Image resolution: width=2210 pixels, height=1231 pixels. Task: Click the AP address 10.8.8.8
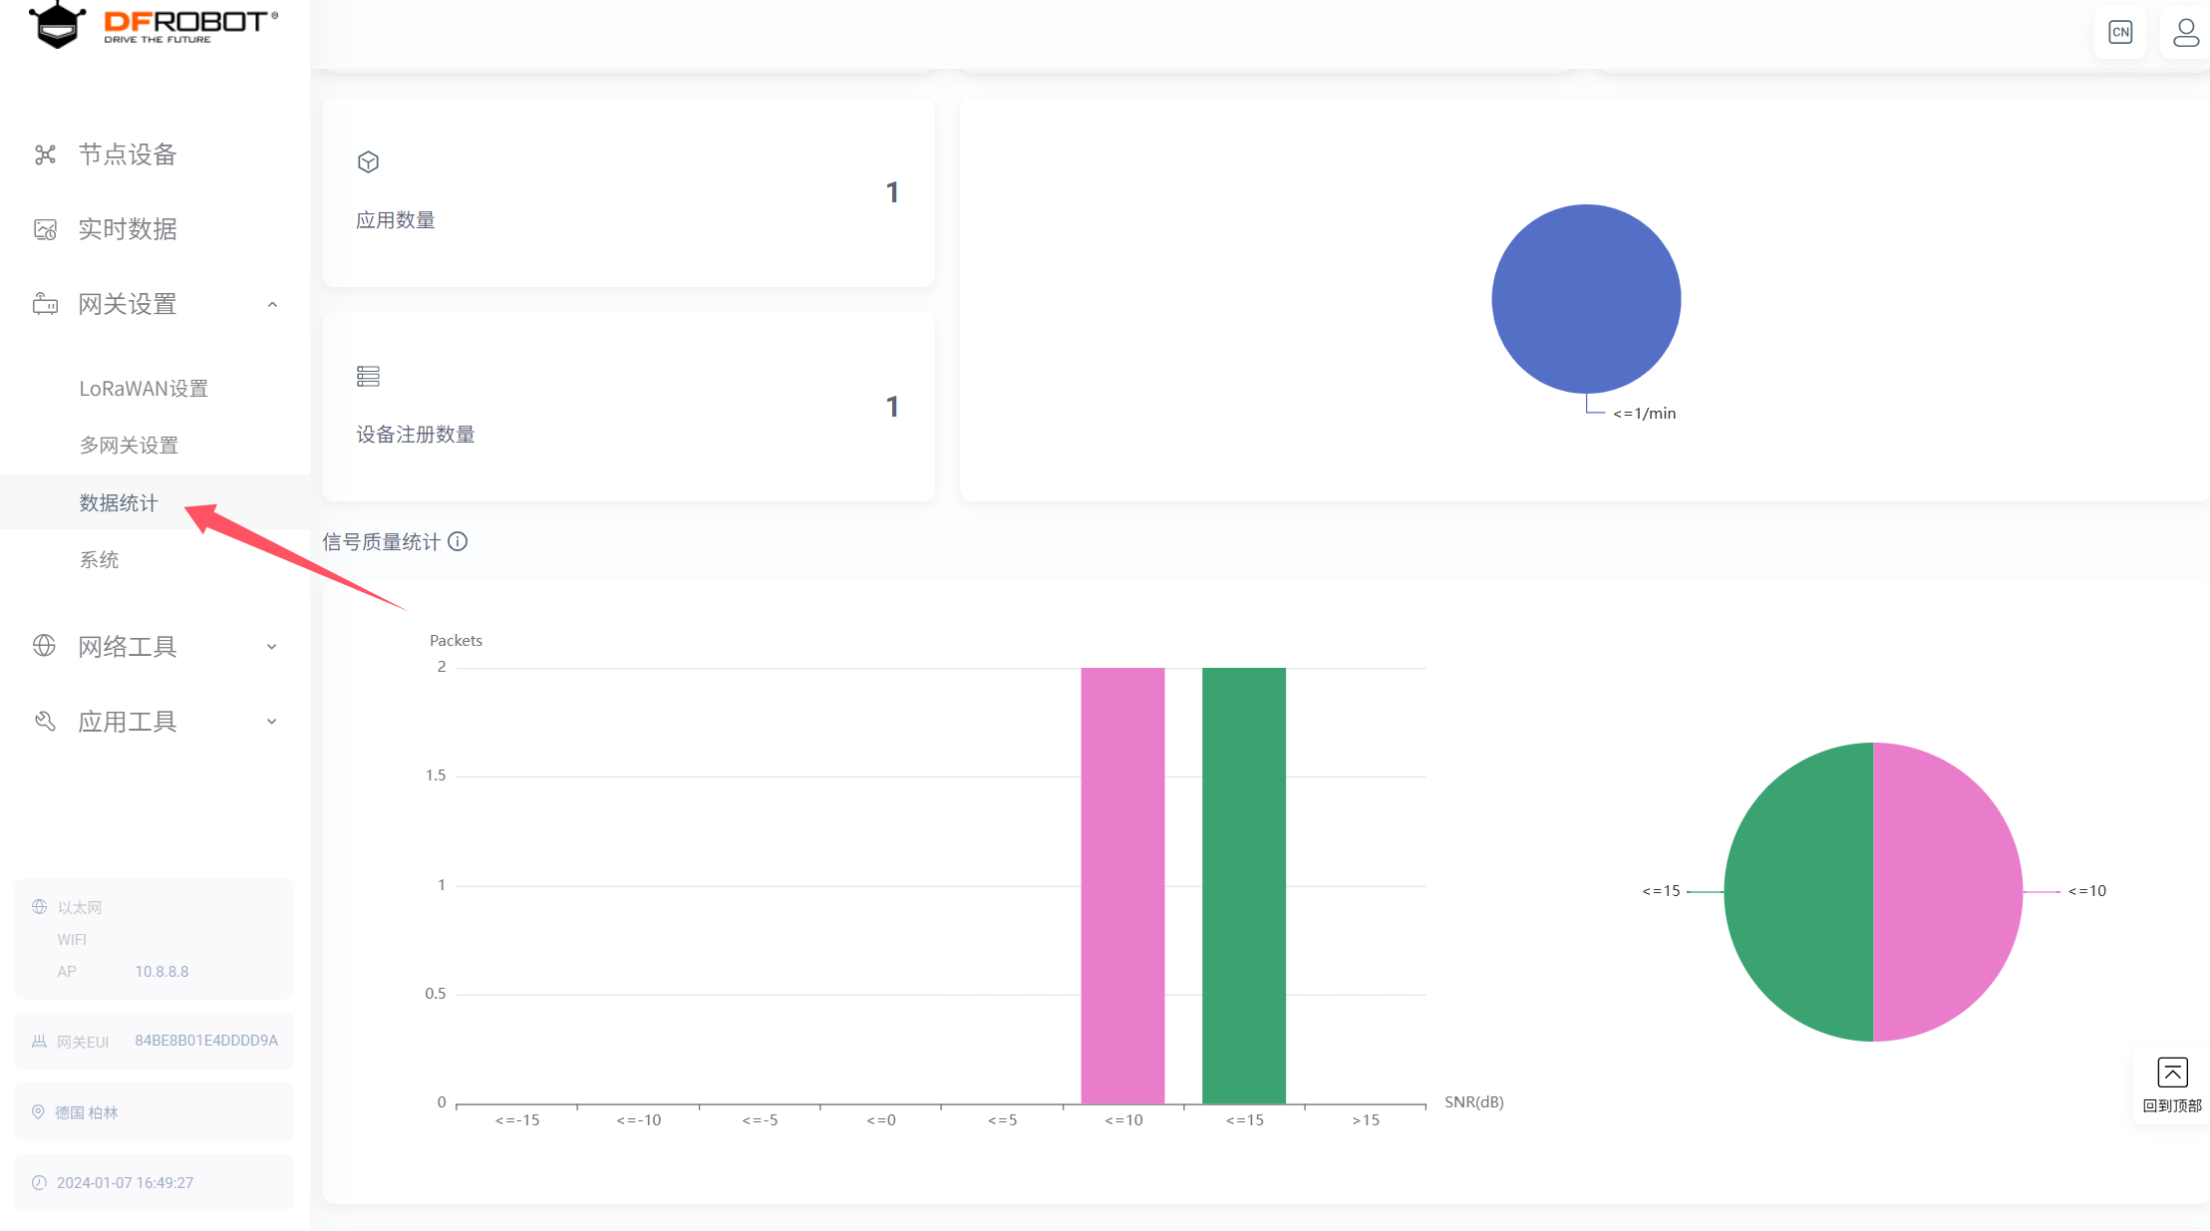tap(161, 972)
